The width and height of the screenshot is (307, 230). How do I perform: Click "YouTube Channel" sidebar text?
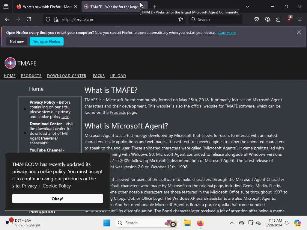coord(46,150)
